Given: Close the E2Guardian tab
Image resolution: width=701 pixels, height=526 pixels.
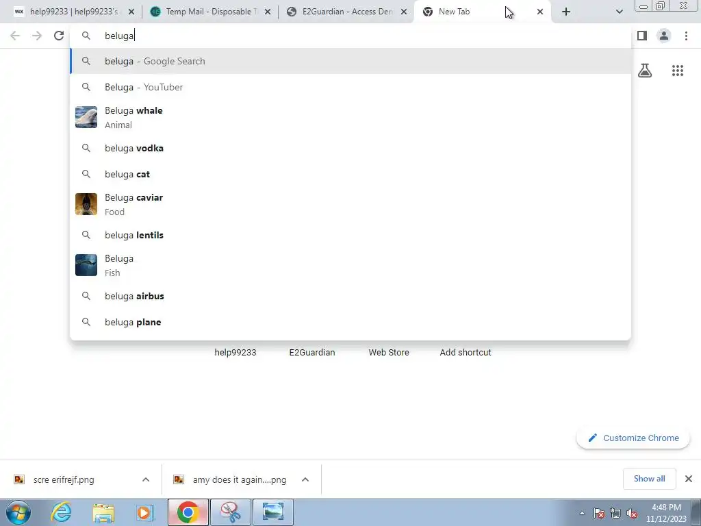Looking at the screenshot, I should pos(404,12).
